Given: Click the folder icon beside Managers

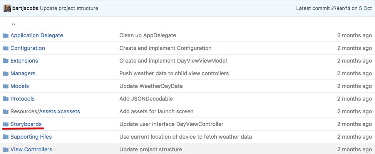Looking at the screenshot, I should (x=6, y=73).
